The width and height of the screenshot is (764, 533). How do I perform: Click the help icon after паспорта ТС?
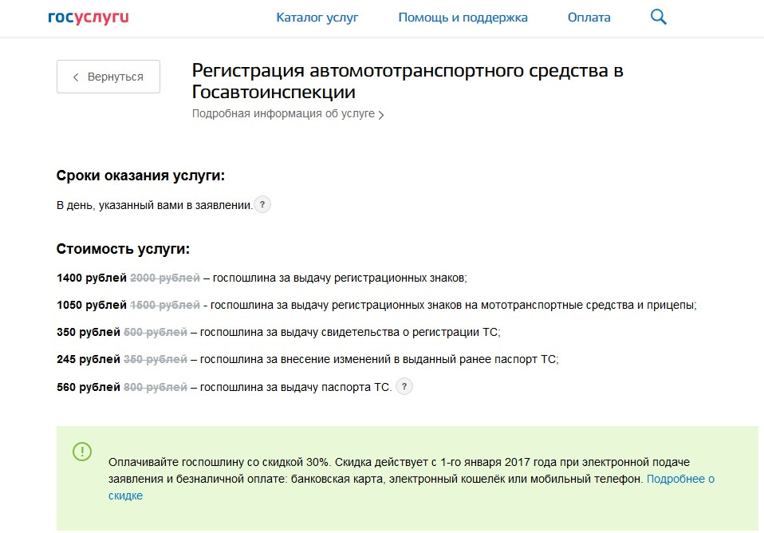pyautogui.click(x=404, y=386)
